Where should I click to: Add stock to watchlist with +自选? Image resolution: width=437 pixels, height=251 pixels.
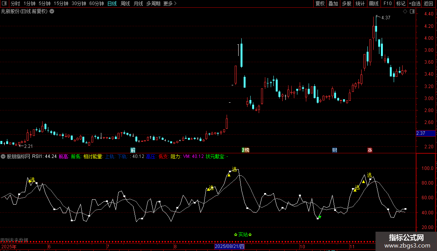pos(415,3)
